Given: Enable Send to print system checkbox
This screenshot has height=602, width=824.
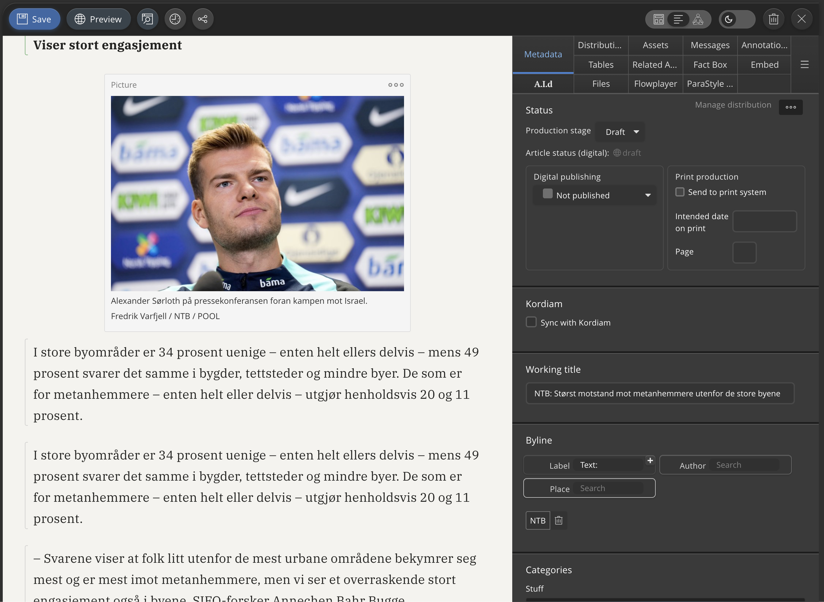Looking at the screenshot, I should click(680, 192).
